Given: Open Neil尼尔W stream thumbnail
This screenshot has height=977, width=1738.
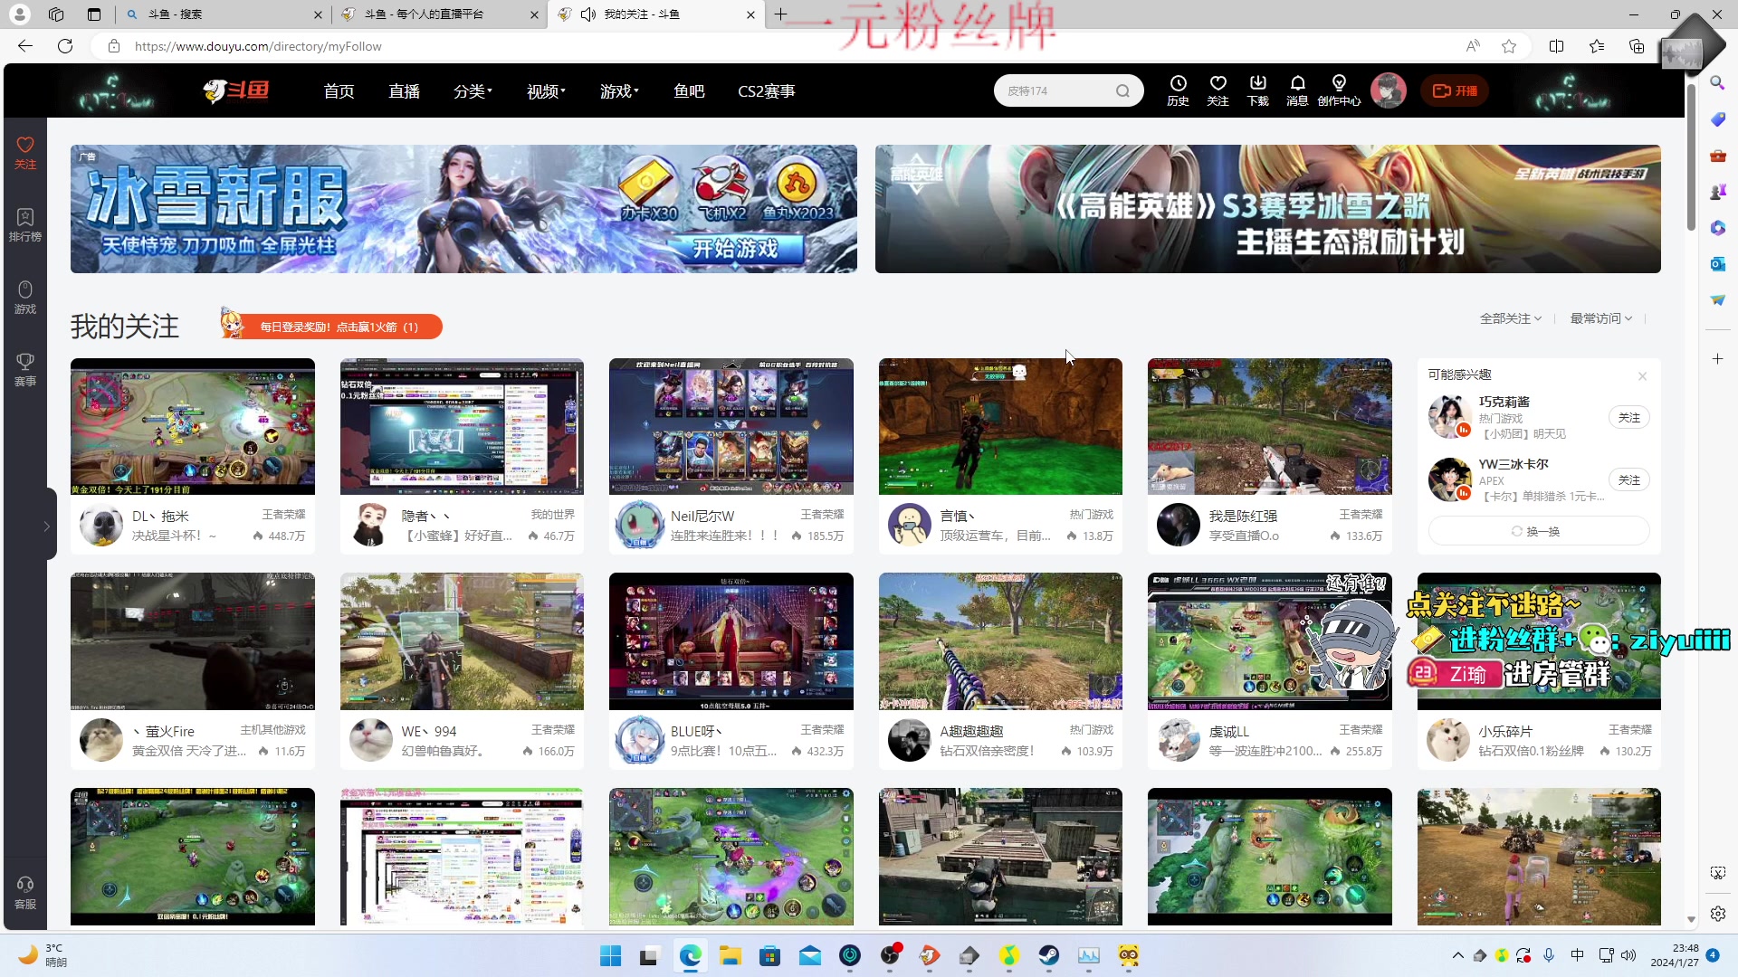Looking at the screenshot, I should coord(731,426).
